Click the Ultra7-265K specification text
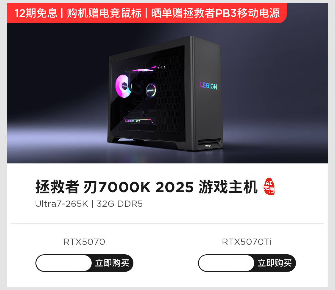This screenshot has height=290, width=335. click(x=62, y=204)
